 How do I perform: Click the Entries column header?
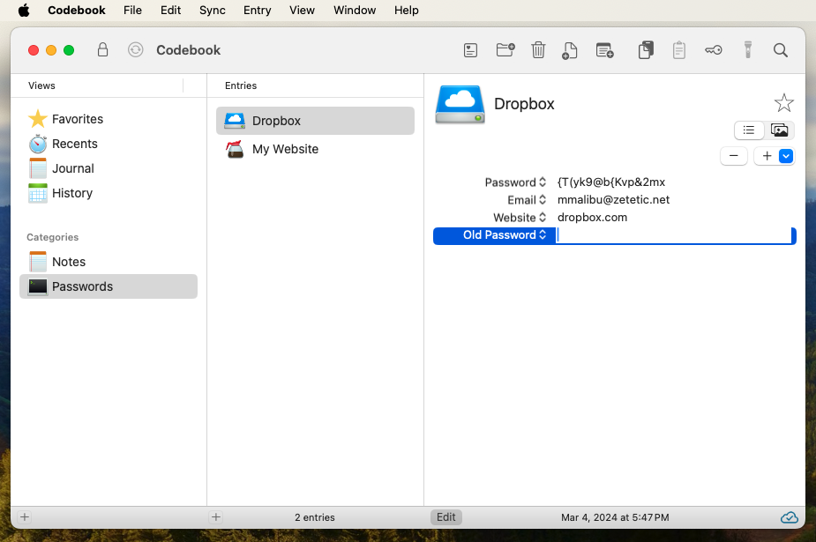pyautogui.click(x=241, y=85)
